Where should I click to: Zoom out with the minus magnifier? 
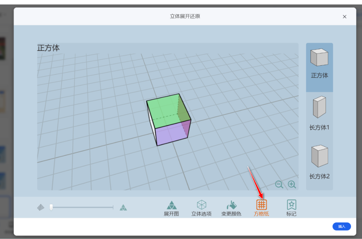point(279,184)
